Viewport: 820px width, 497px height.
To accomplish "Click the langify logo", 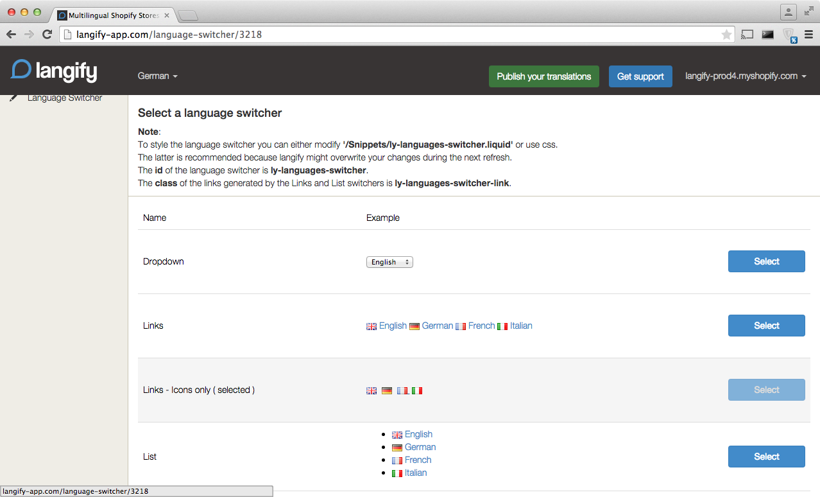I will [53, 71].
